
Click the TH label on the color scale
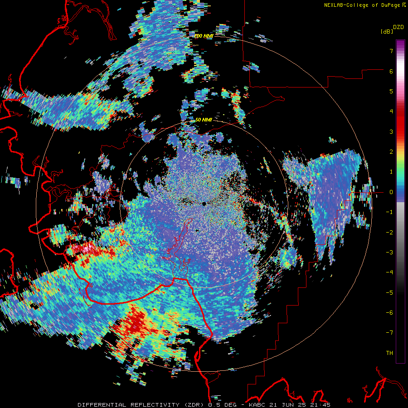(x=389, y=353)
